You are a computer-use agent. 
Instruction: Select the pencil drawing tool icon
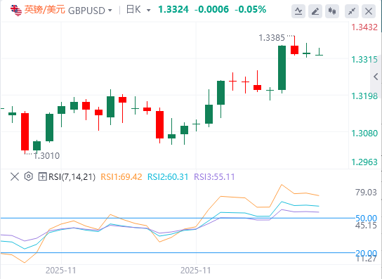point(315,11)
